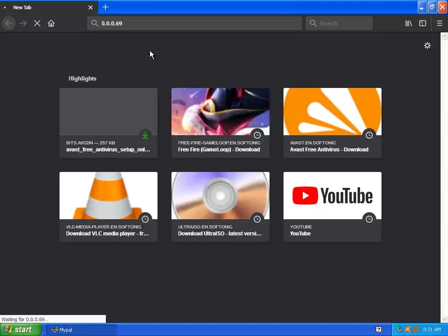Click the green download arrow on the Avast setup card
The height and width of the screenshot is (336, 448).
(145, 136)
